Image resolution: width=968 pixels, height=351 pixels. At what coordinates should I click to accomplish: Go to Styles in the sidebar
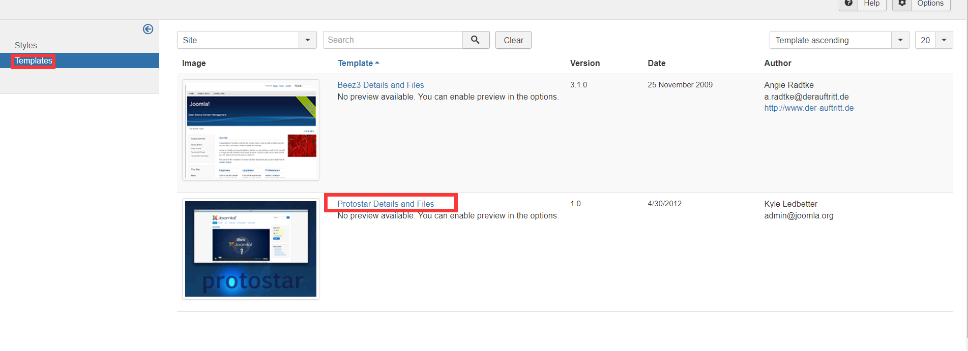[26, 45]
